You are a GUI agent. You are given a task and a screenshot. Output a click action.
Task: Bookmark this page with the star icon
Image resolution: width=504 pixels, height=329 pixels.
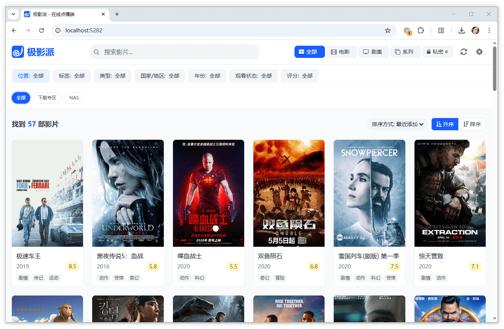[x=388, y=30]
